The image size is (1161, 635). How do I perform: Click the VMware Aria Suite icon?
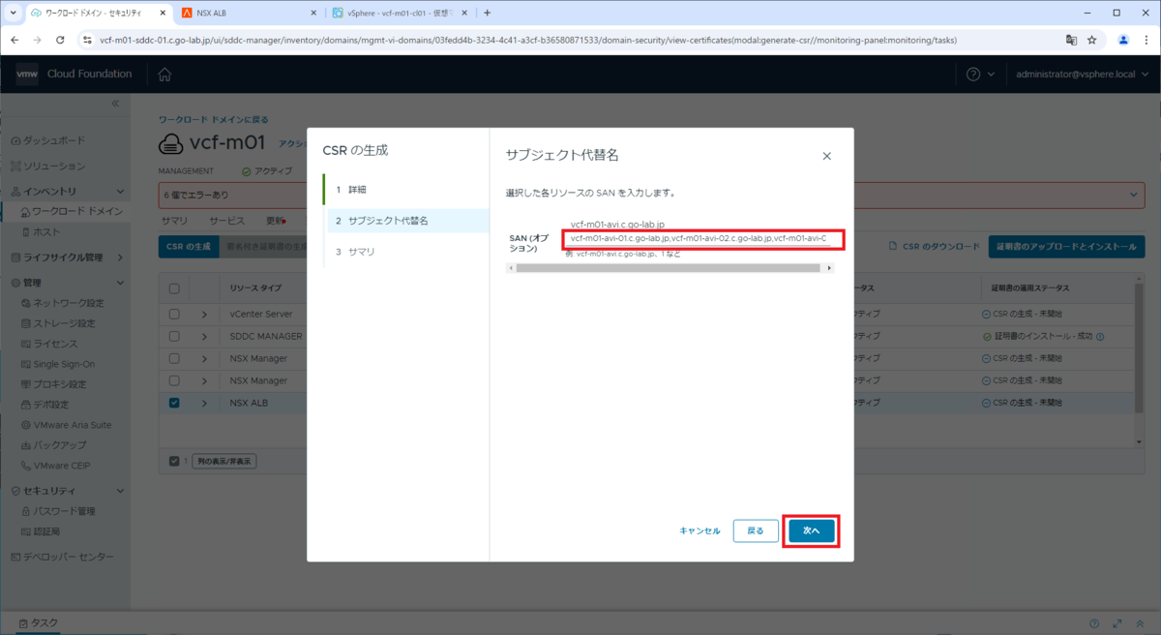point(25,425)
